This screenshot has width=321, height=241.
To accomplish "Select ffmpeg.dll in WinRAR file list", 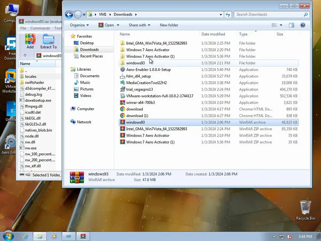I will 34,106.
